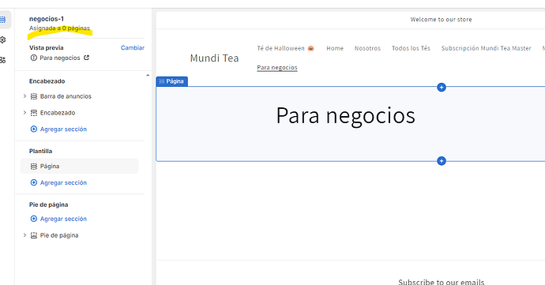Go to Home in store navigation
Image resolution: width=545 pixels, height=285 pixels.
(x=335, y=48)
